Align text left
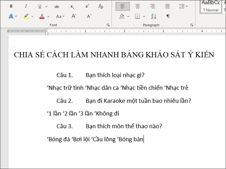226x169 pixels. 123,6
